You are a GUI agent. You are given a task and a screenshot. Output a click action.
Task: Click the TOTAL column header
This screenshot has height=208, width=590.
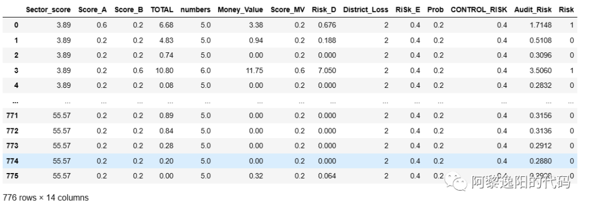[x=162, y=10]
